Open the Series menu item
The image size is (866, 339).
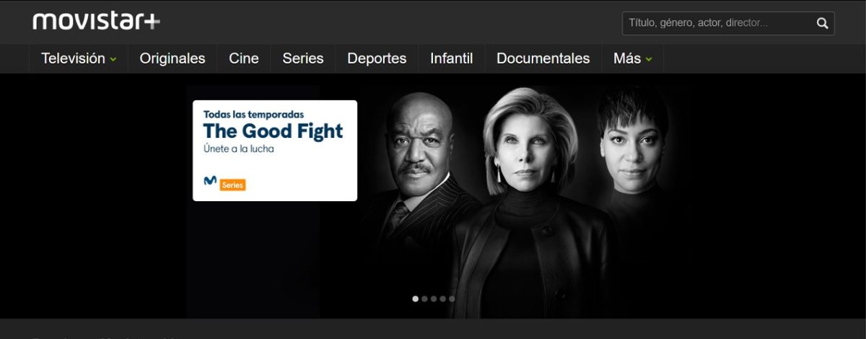[303, 58]
